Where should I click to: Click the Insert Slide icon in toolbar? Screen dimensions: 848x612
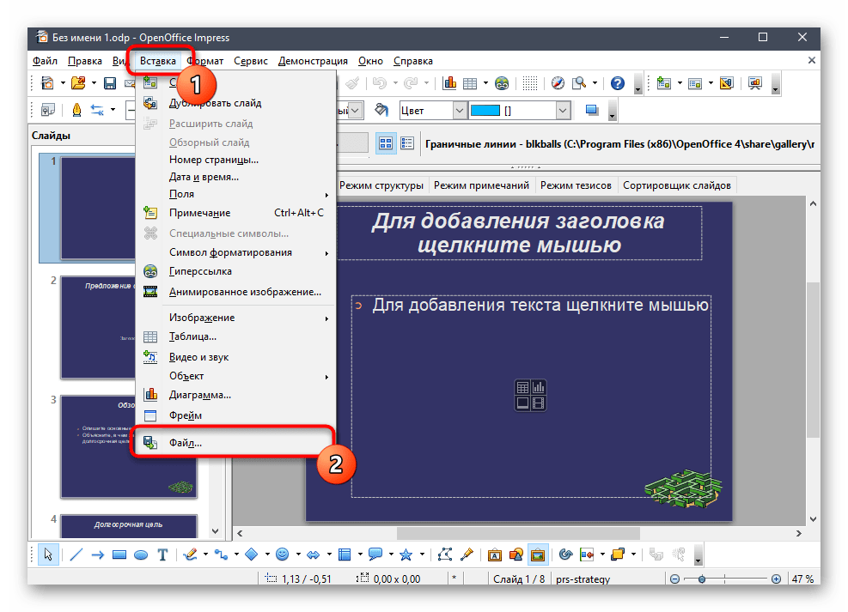pyautogui.click(x=663, y=83)
